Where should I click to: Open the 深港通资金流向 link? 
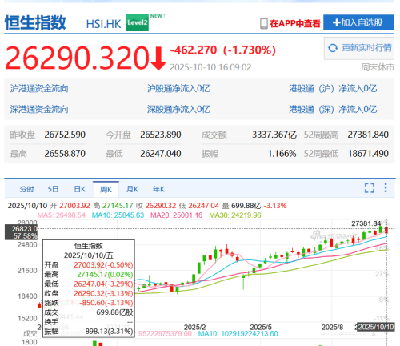pyautogui.click(x=39, y=109)
